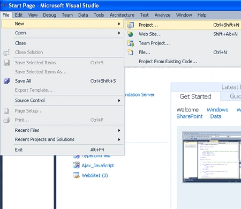Choose New Project… menu entry
Image resolution: width=241 pixels, height=209 pixels.
point(183,25)
